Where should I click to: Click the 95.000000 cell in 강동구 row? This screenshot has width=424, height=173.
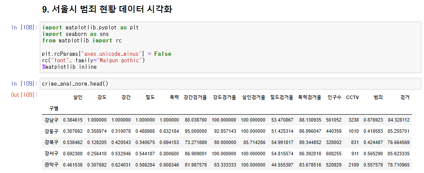[196, 131]
